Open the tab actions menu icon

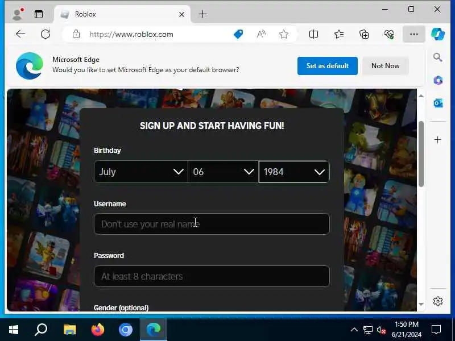click(x=39, y=14)
